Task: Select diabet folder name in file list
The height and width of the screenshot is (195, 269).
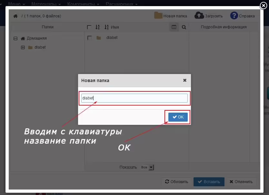Action: (112, 38)
